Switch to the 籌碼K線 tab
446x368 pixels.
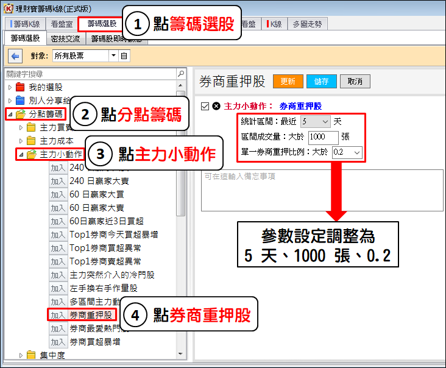pyautogui.click(x=25, y=24)
